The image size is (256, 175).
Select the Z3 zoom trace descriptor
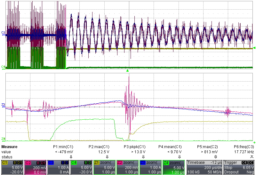[x=150, y=167]
